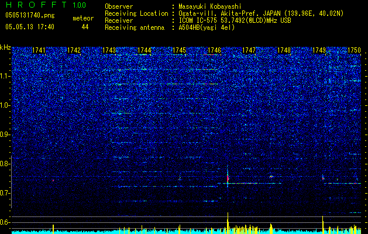Click the meteor count label
The height and width of the screenshot is (234, 368).
(x=83, y=18)
